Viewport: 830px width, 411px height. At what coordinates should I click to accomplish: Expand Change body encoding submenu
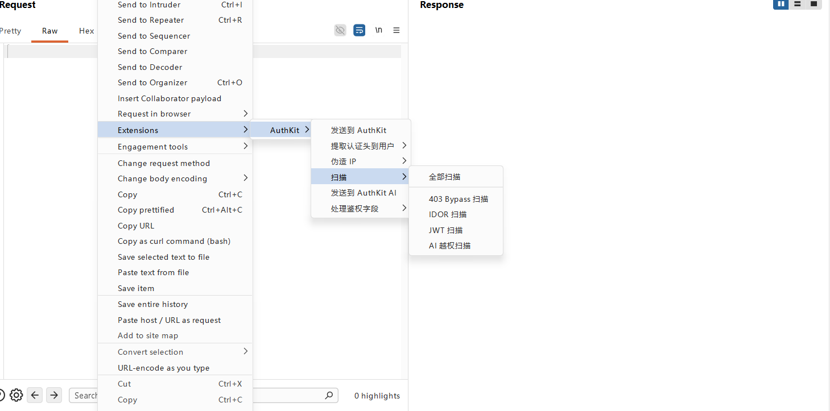click(175, 178)
